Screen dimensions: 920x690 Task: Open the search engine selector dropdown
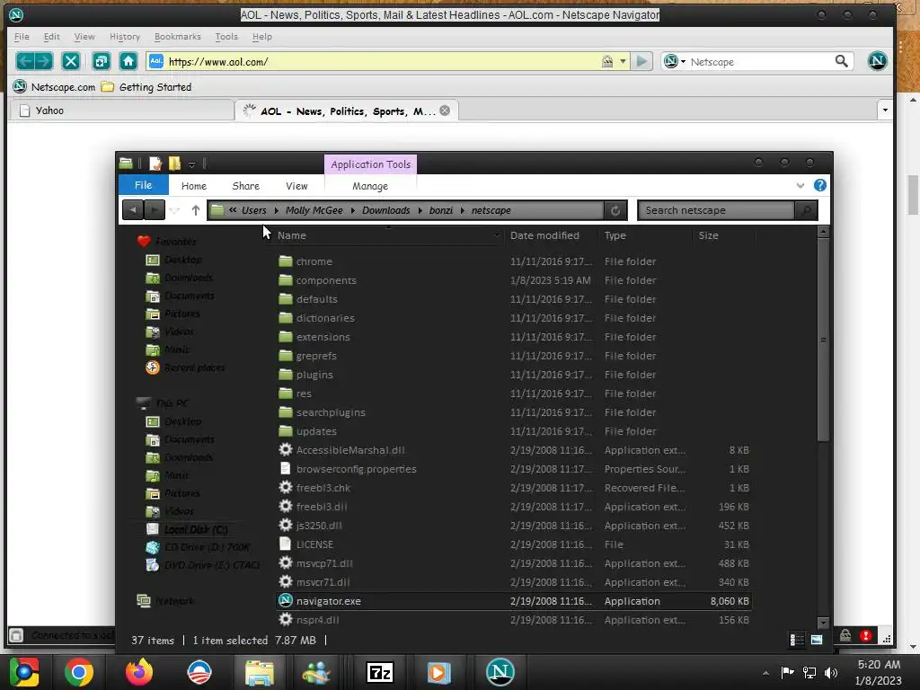coord(675,61)
